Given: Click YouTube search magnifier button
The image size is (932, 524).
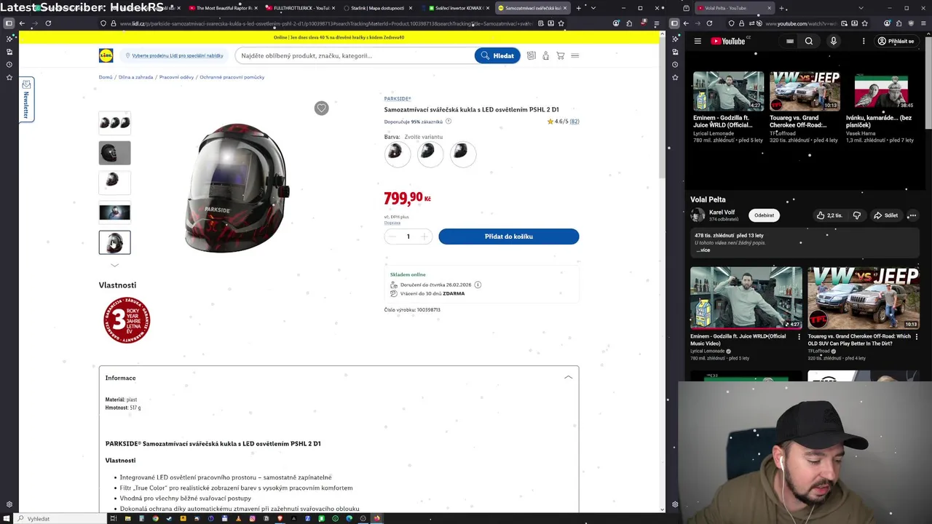Looking at the screenshot, I should [809, 41].
